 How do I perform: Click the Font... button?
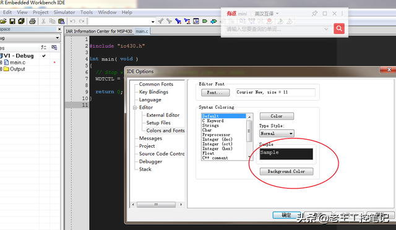coord(215,92)
